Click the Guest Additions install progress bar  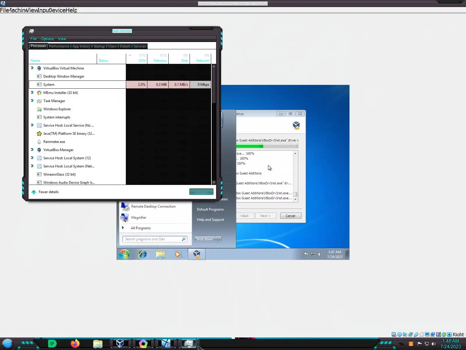point(267,146)
